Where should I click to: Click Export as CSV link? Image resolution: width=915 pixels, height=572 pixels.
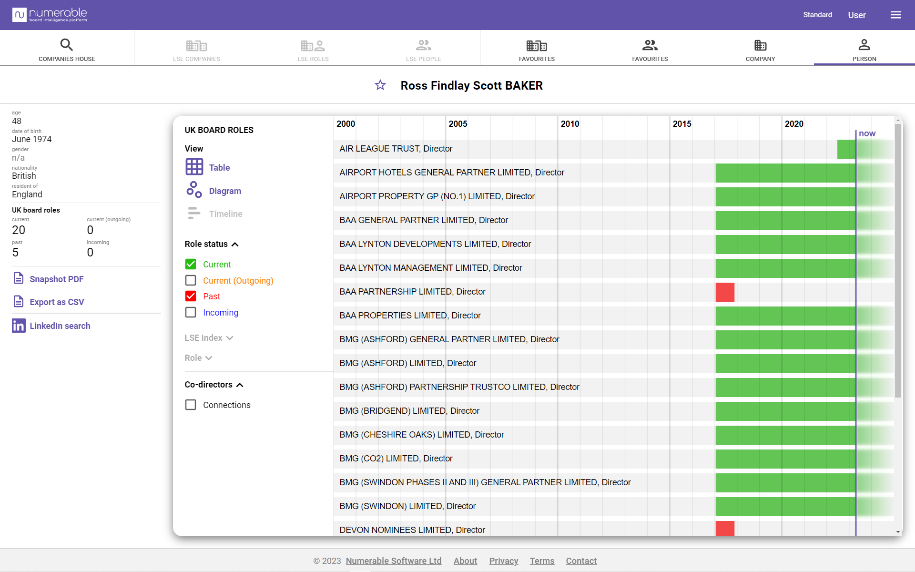click(57, 302)
